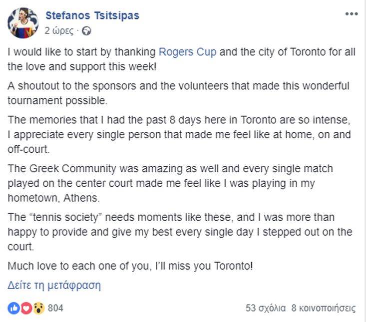Image resolution: width=367 pixels, height=322 pixels.
Task: Open Stefanos Tsitsipas profile picture
Action: [x=23, y=22]
